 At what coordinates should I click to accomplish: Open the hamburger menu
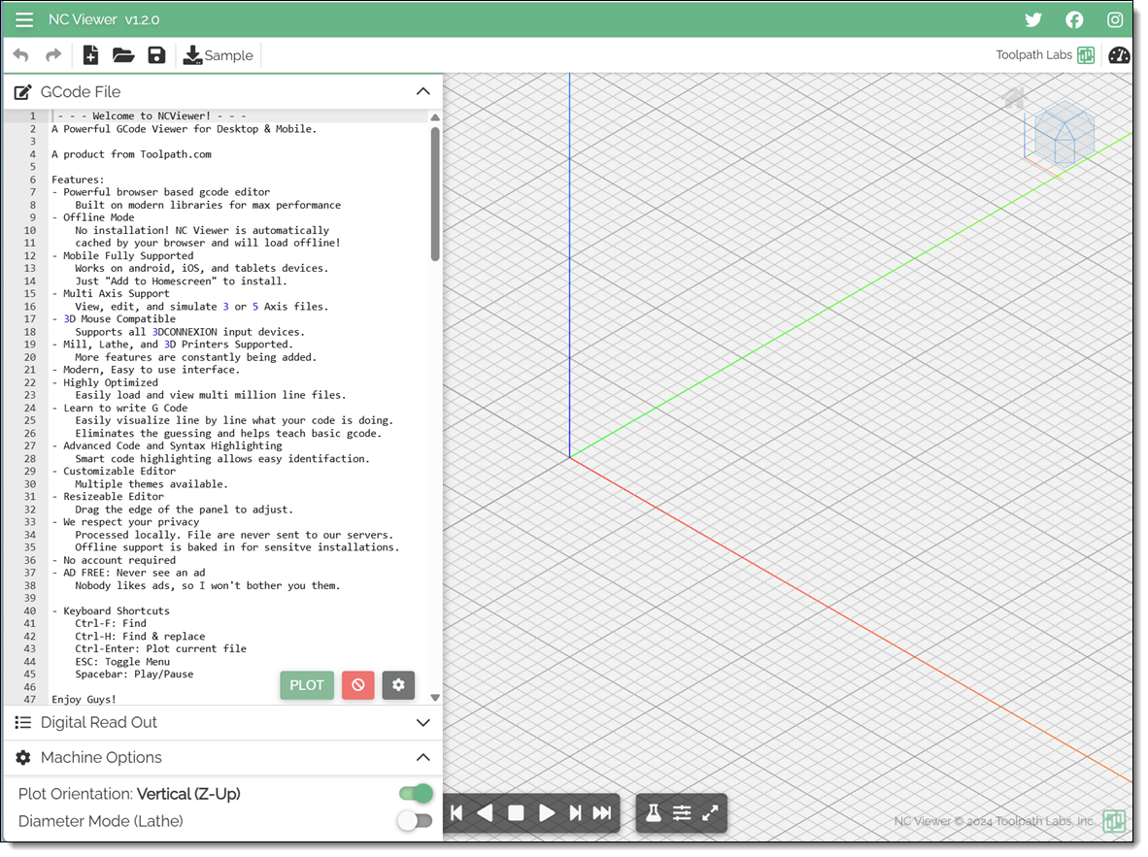pyautogui.click(x=24, y=19)
